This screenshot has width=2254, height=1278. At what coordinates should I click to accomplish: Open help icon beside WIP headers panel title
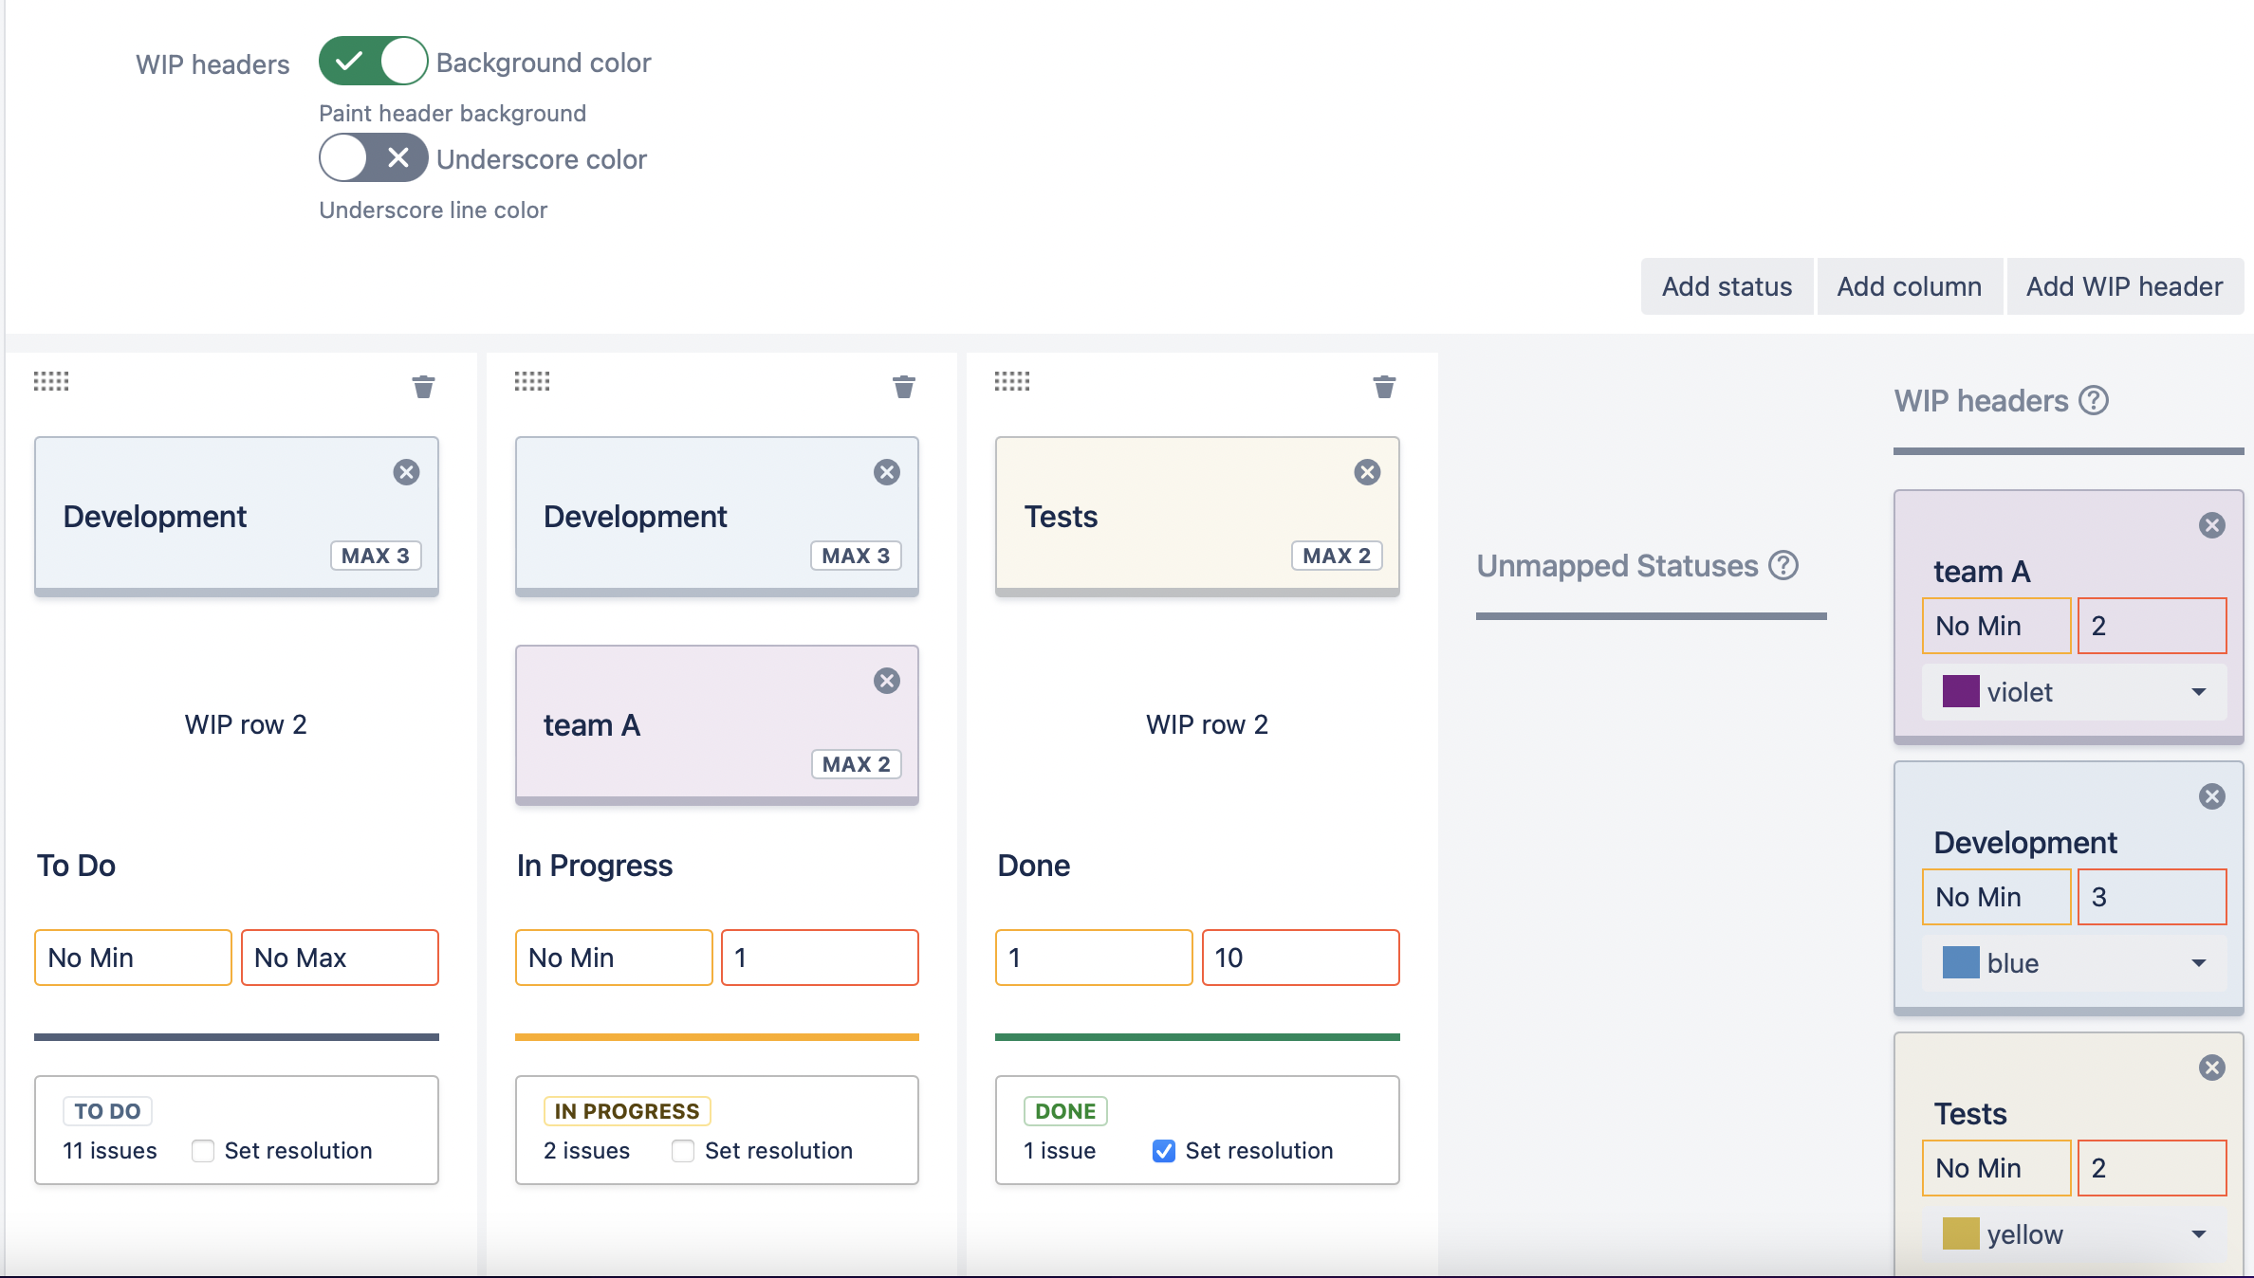[2094, 401]
